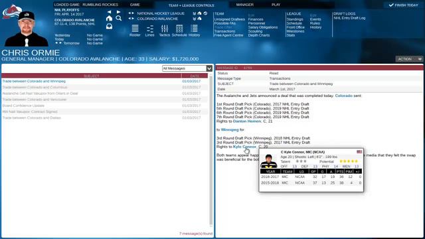This screenshot has width=425, height=239.
Task: Click Chris Ormie manager portrait
Action: pos(27,29)
